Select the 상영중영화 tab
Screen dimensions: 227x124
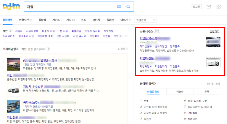153,92
